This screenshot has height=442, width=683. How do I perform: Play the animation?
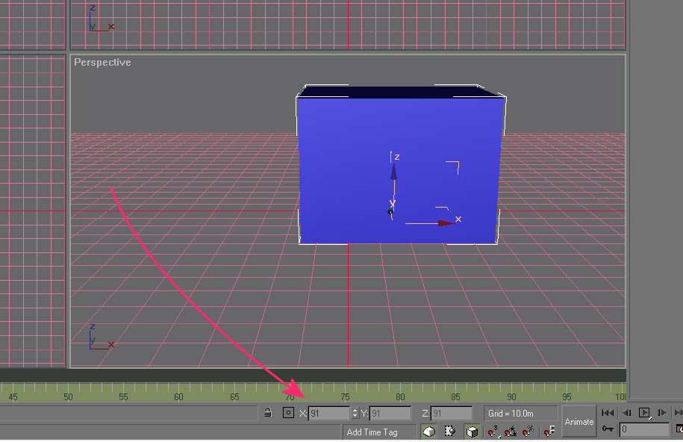644,413
